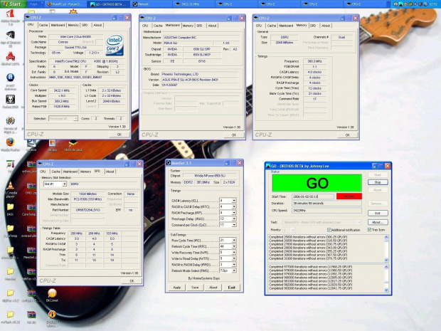The width and height of the screenshot is (441, 331).
Task: Click the system tray clock
Action: (433, 4)
